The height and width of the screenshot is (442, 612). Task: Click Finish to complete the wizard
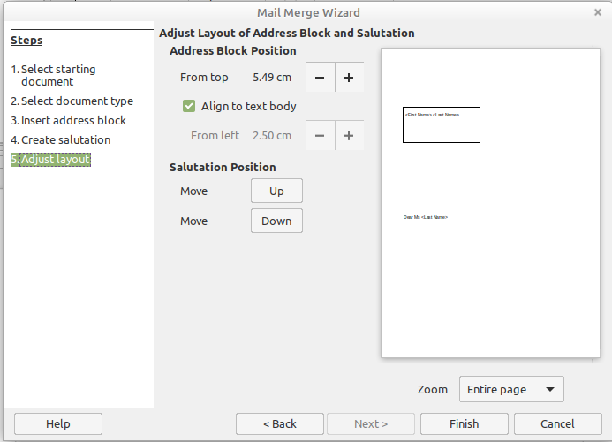[464, 423]
